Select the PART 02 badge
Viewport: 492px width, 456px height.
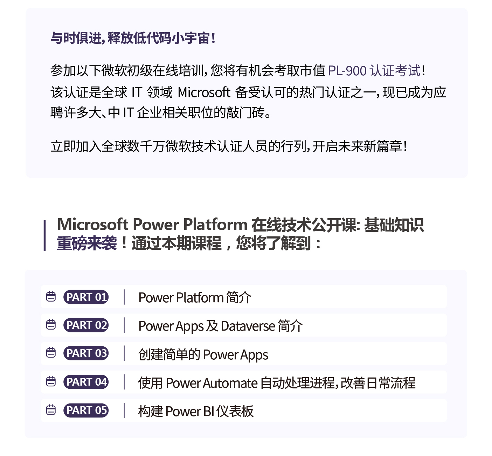coord(86,325)
